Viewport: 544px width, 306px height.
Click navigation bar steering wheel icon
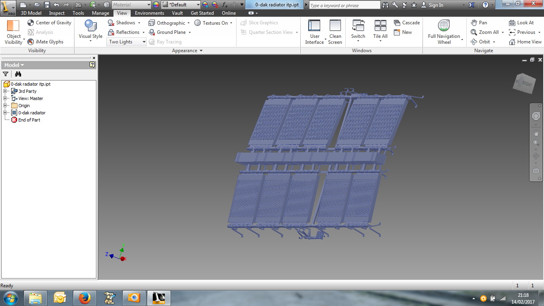click(x=536, y=116)
